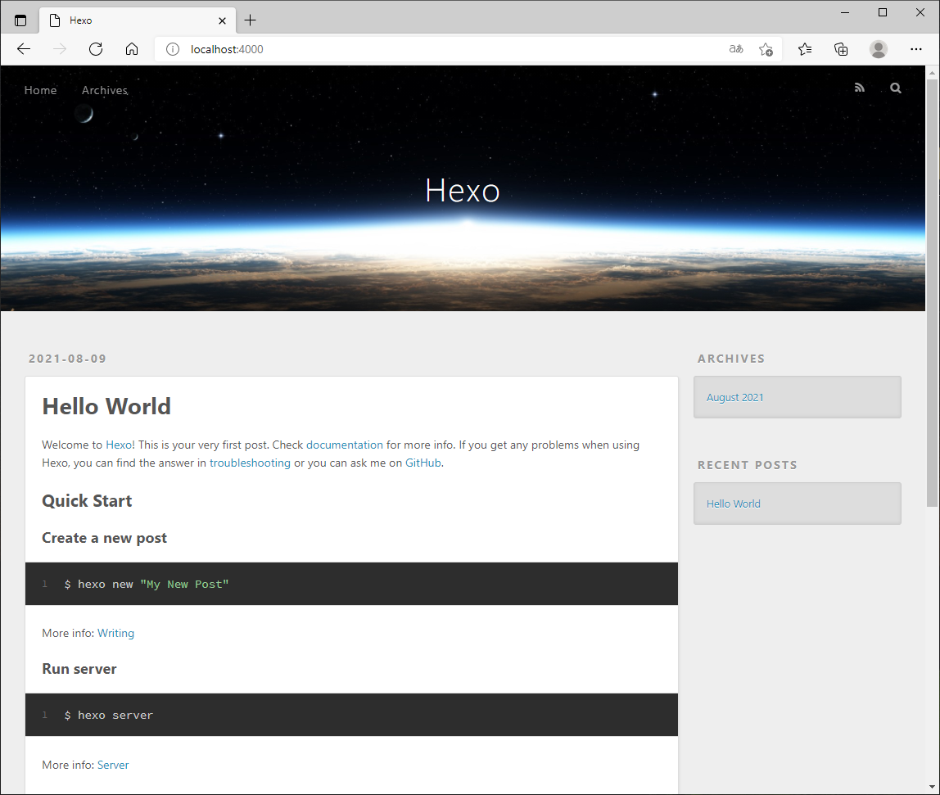Reload the page with refresh icon
Viewport: 940px width, 795px height.
pyautogui.click(x=96, y=49)
